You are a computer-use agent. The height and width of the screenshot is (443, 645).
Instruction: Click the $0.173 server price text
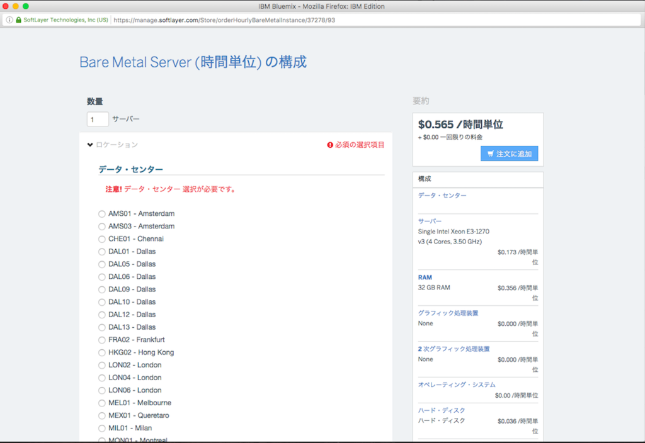[518, 257]
